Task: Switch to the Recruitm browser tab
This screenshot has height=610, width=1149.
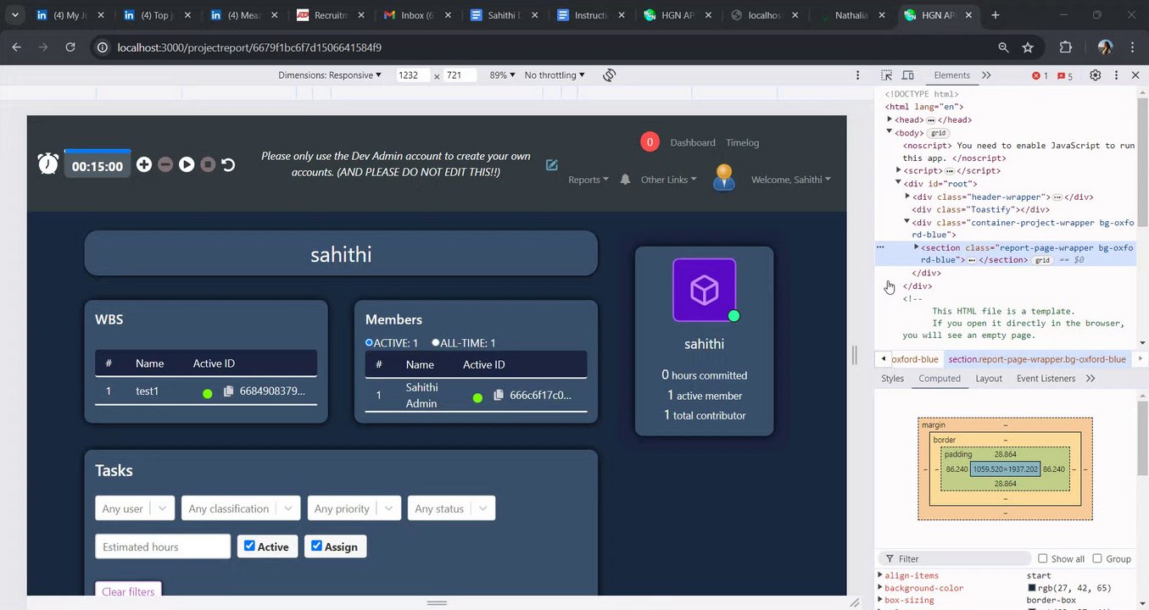Action: tap(328, 15)
